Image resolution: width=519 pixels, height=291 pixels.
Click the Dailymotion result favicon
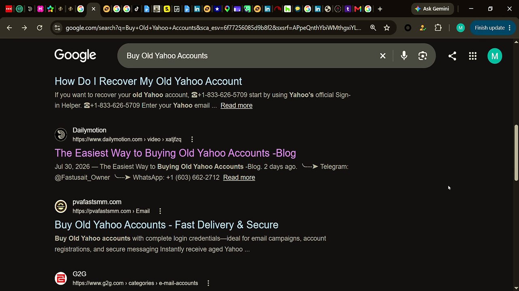(x=61, y=135)
